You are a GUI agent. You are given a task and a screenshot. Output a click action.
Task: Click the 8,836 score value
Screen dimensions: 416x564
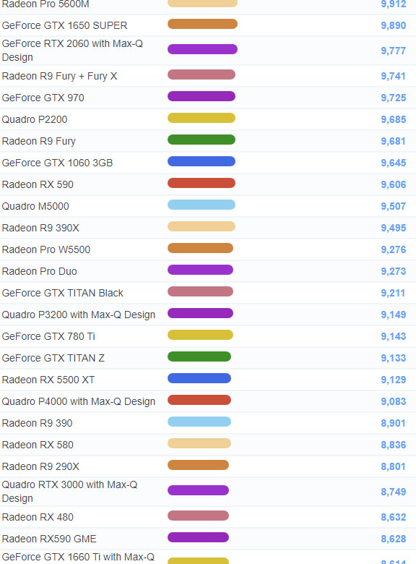[x=394, y=445]
